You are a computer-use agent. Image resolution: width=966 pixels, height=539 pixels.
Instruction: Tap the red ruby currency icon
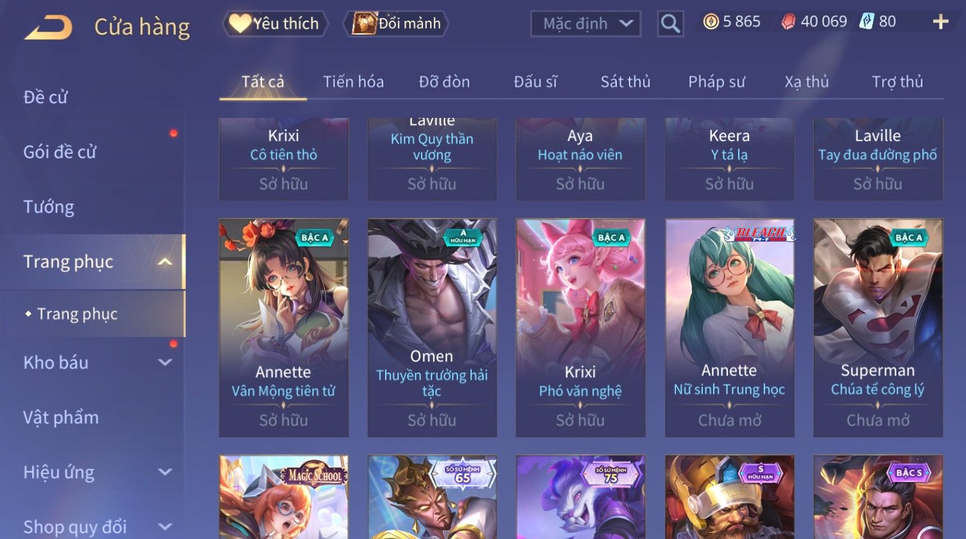pos(788,22)
